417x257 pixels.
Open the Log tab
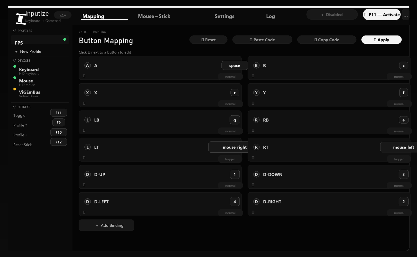[x=271, y=16]
